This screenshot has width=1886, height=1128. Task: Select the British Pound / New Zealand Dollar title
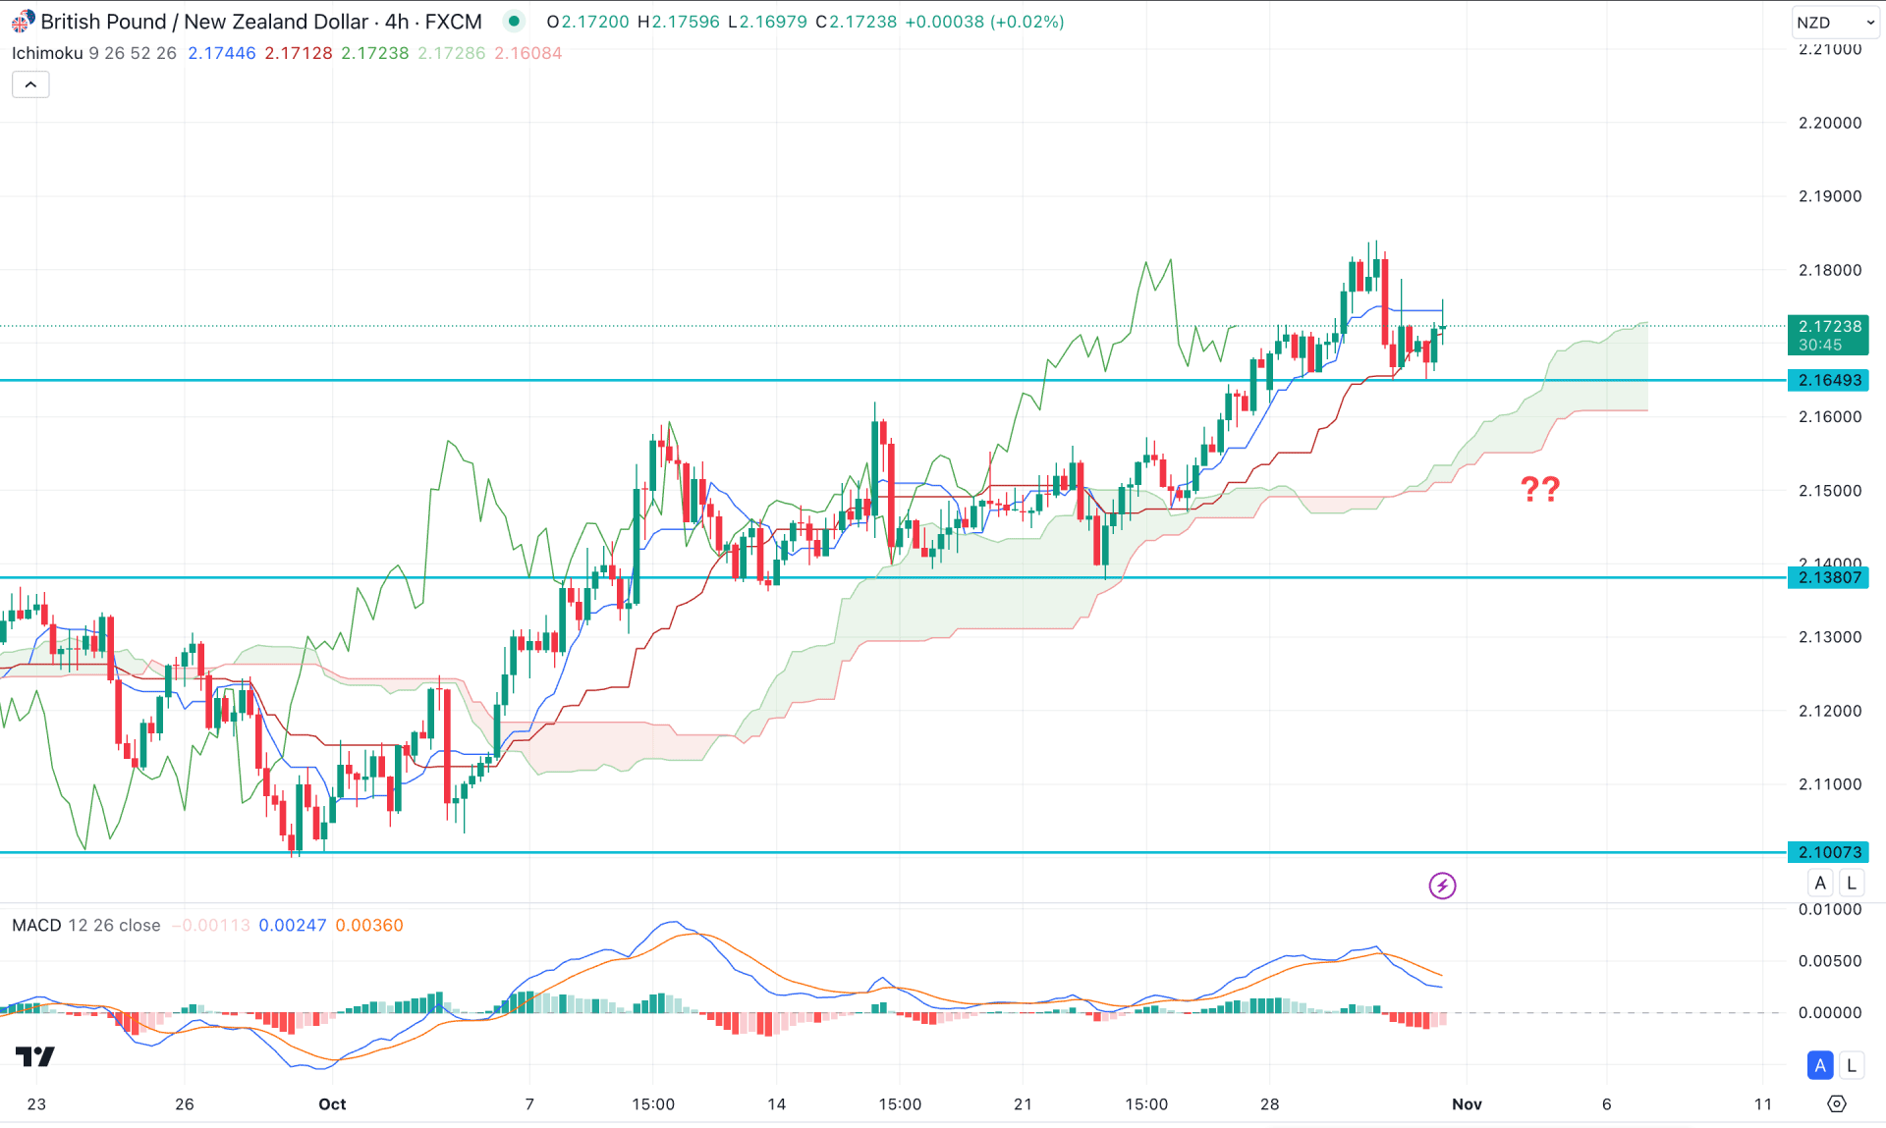(x=205, y=22)
